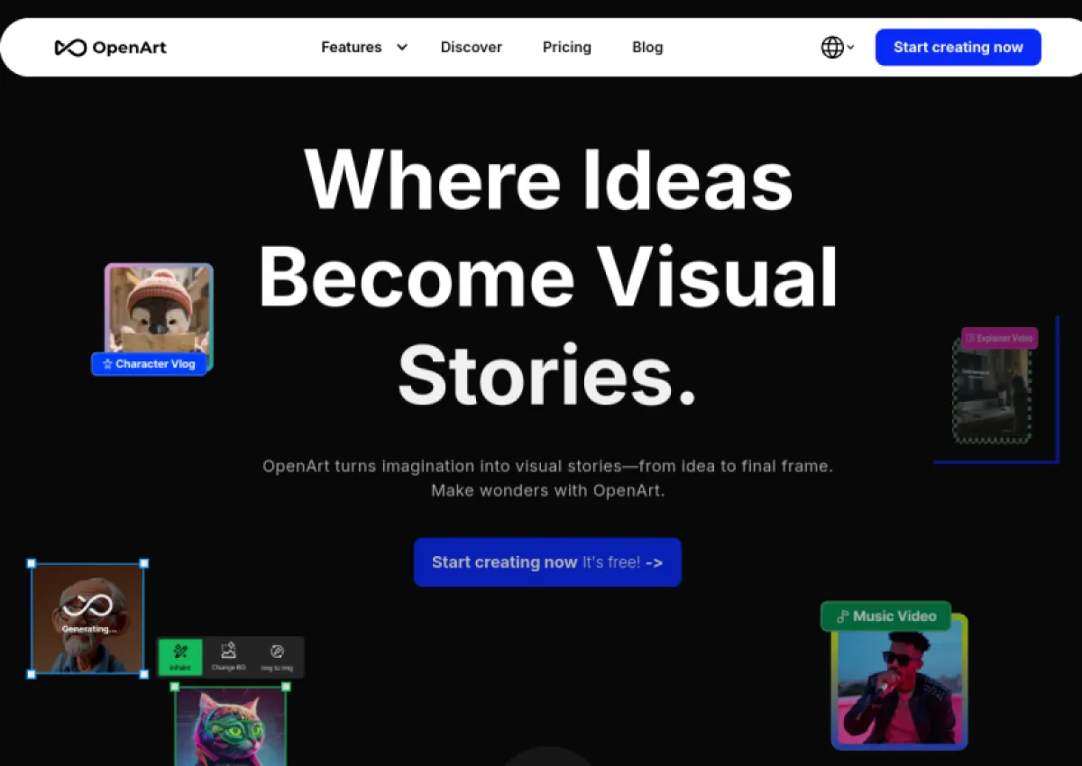Click the singer Music Video thumbnail
This screenshot has width=1082, height=766.
click(x=899, y=681)
